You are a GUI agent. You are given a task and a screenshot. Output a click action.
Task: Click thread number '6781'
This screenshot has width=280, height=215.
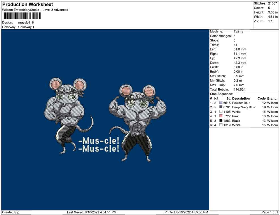(x=227, y=107)
